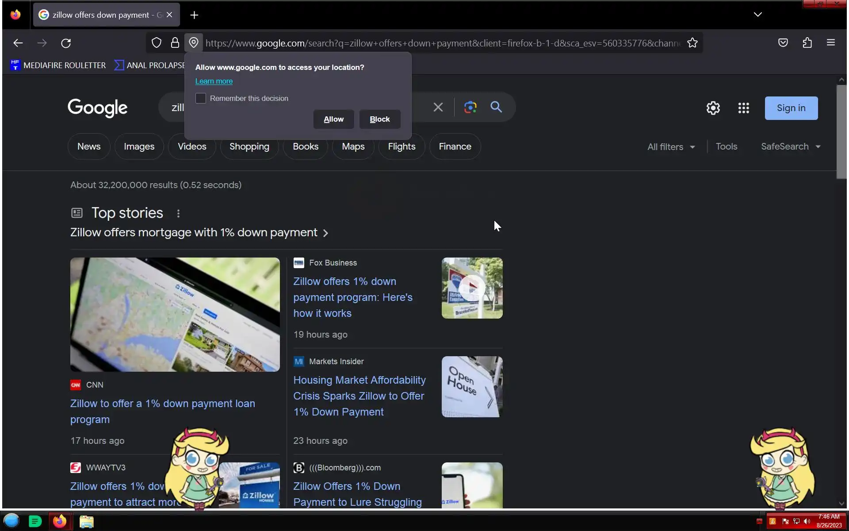Switch to the Shopping search filter
Viewport: 849px width, 531px height.
249,146
